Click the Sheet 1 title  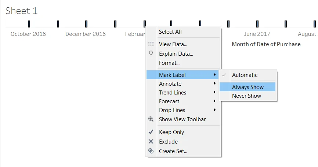[x=21, y=11]
